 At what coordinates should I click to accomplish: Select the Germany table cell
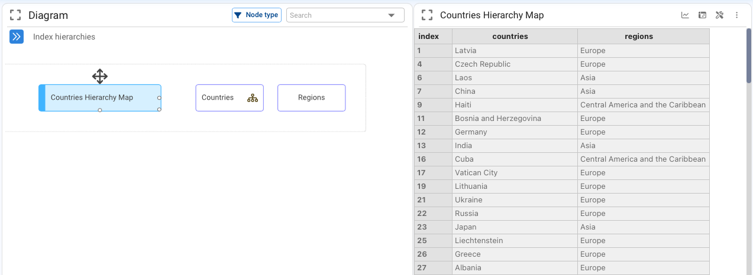pyautogui.click(x=515, y=132)
